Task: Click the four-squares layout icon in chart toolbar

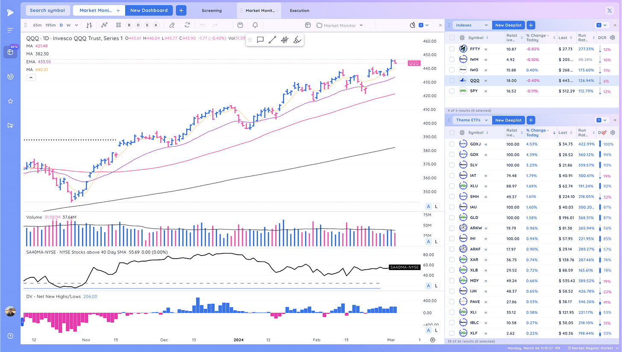Action: [118, 25]
